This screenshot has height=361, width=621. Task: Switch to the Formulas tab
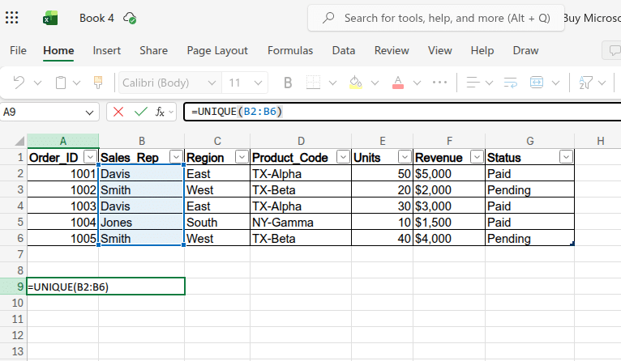click(x=289, y=50)
